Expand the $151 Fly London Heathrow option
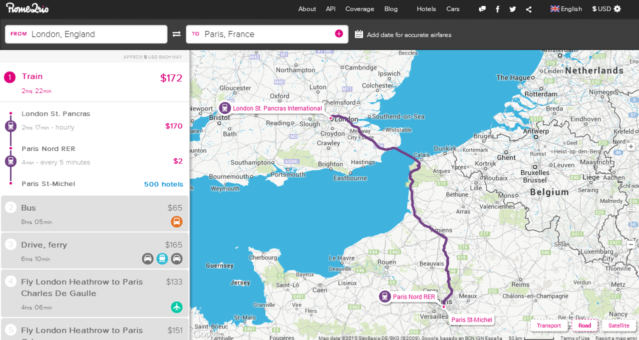Image resolution: width=639 pixels, height=340 pixels. coord(95,329)
